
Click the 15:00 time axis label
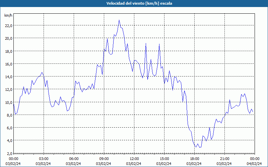click(x=164, y=159)
